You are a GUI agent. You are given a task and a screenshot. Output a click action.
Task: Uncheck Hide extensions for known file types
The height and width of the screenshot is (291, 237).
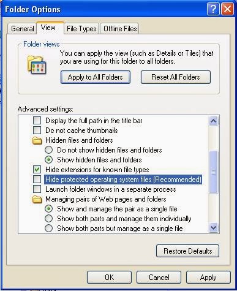[x=37, y=170]
